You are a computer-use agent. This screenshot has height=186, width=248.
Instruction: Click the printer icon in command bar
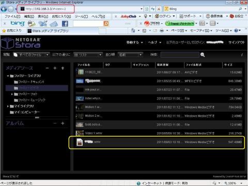tap(162, 30)
